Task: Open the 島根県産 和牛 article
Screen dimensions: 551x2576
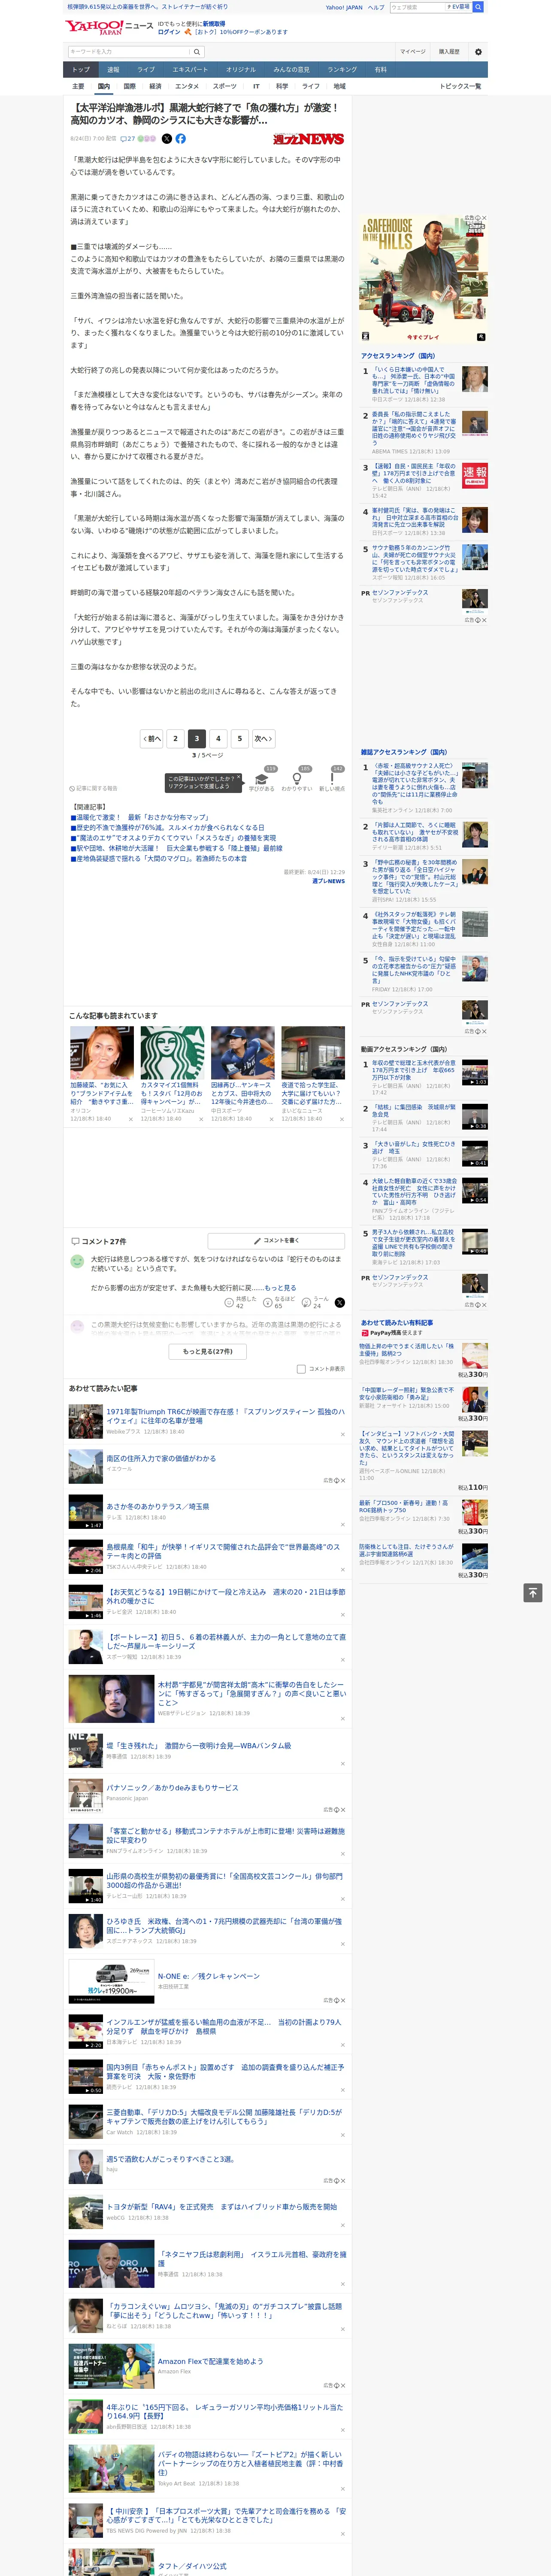Action: (223, 1551)
